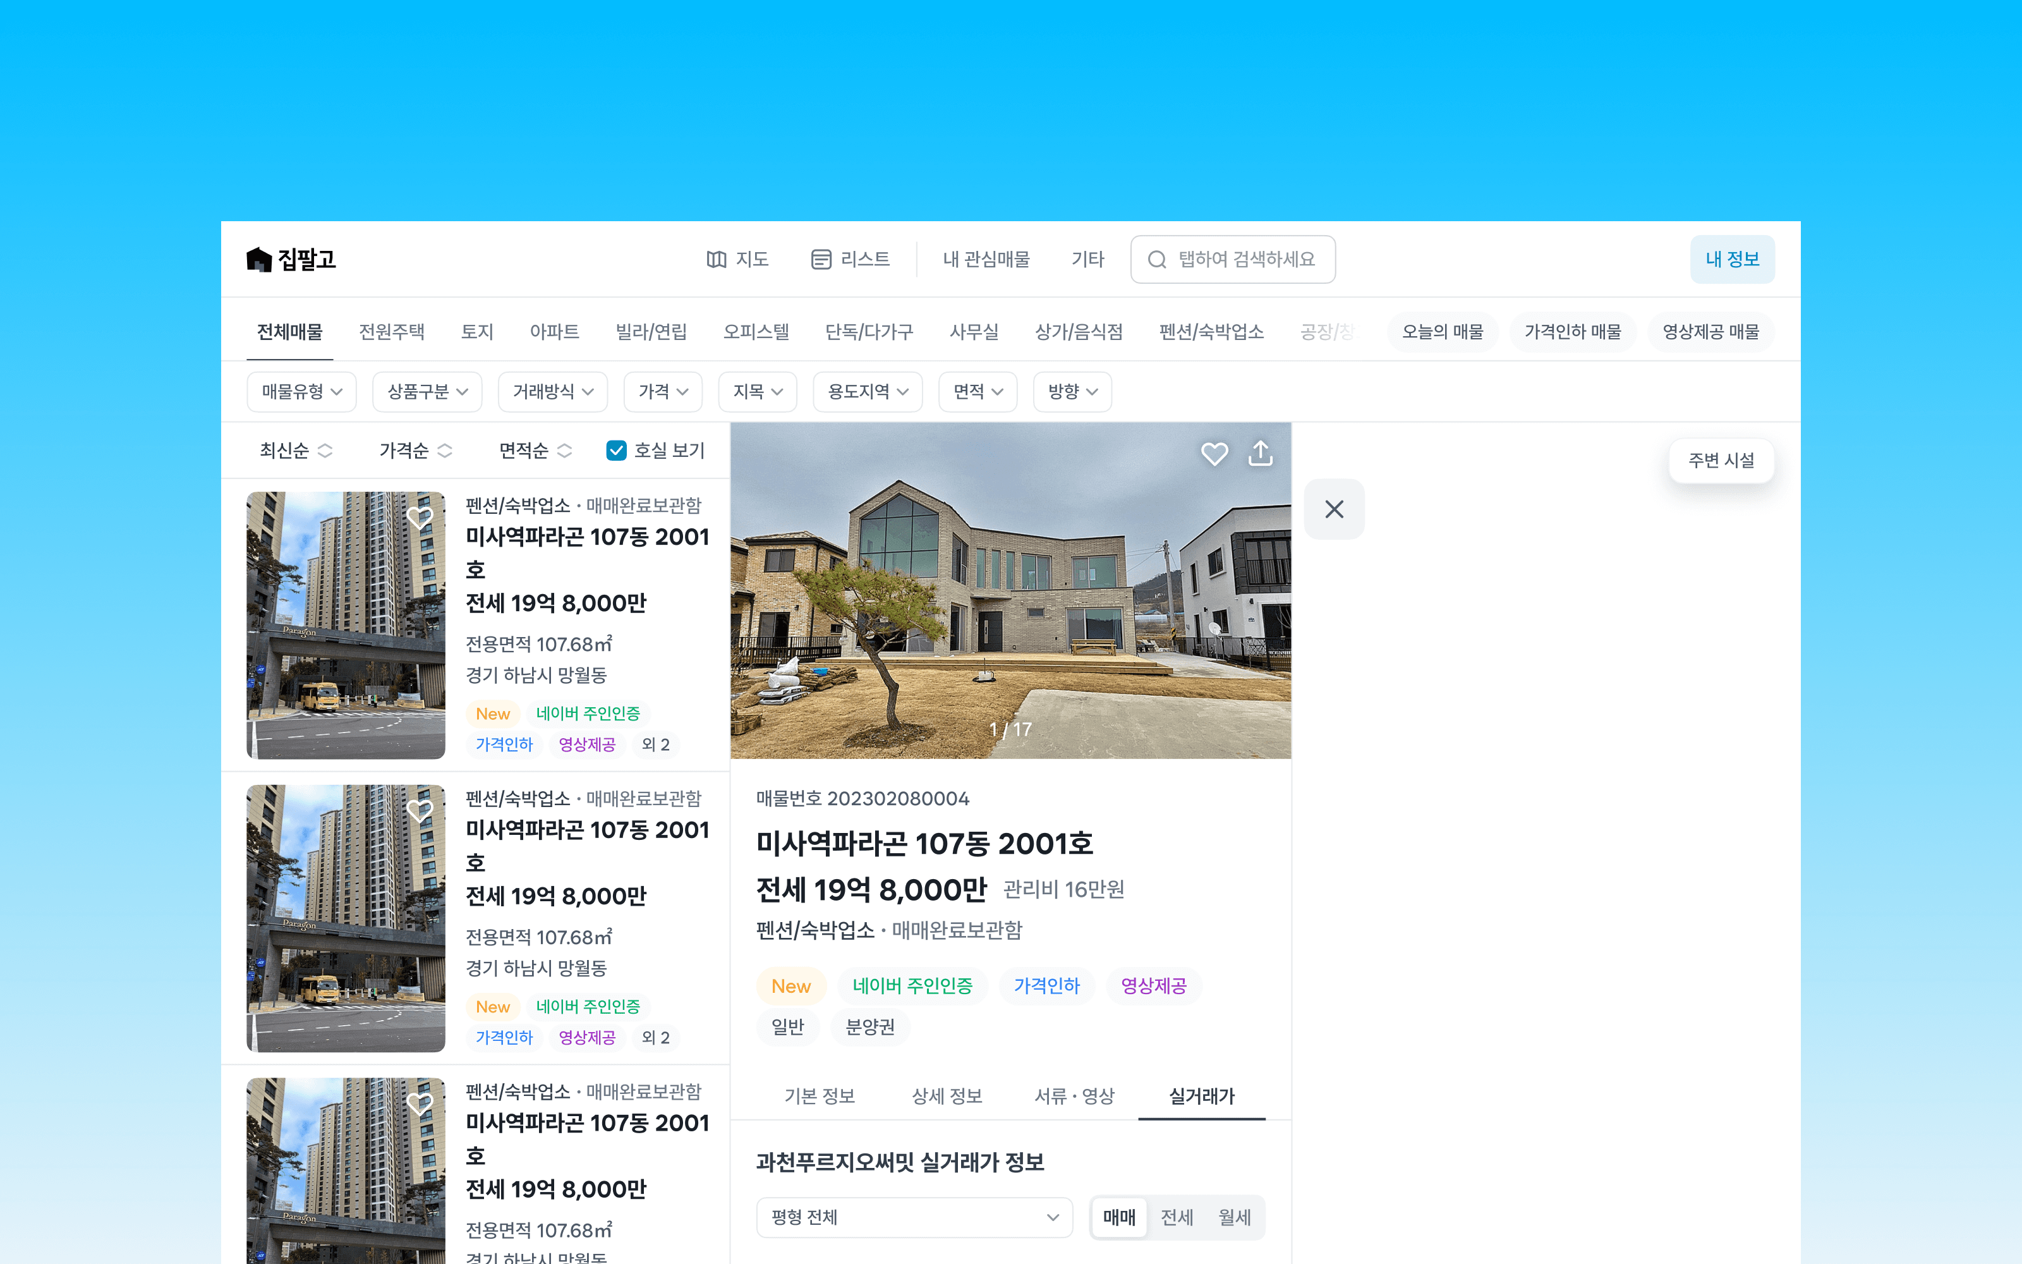Switch to list view (리스트) icon
The image size is (2022, 1264).
click(821, 259)
